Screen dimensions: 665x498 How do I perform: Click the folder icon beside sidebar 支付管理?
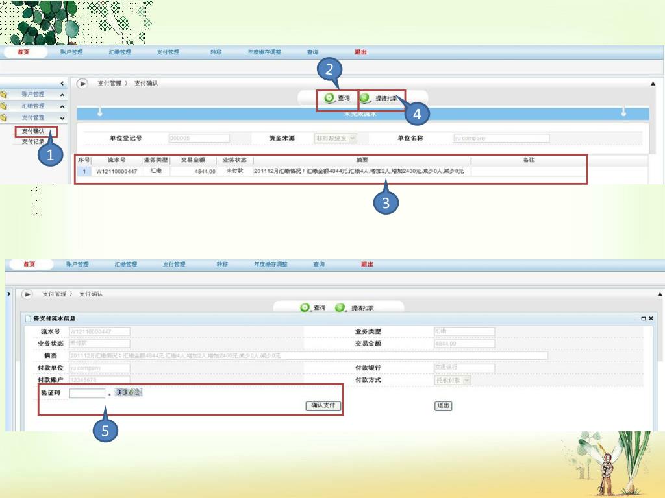tap(4, 118)
